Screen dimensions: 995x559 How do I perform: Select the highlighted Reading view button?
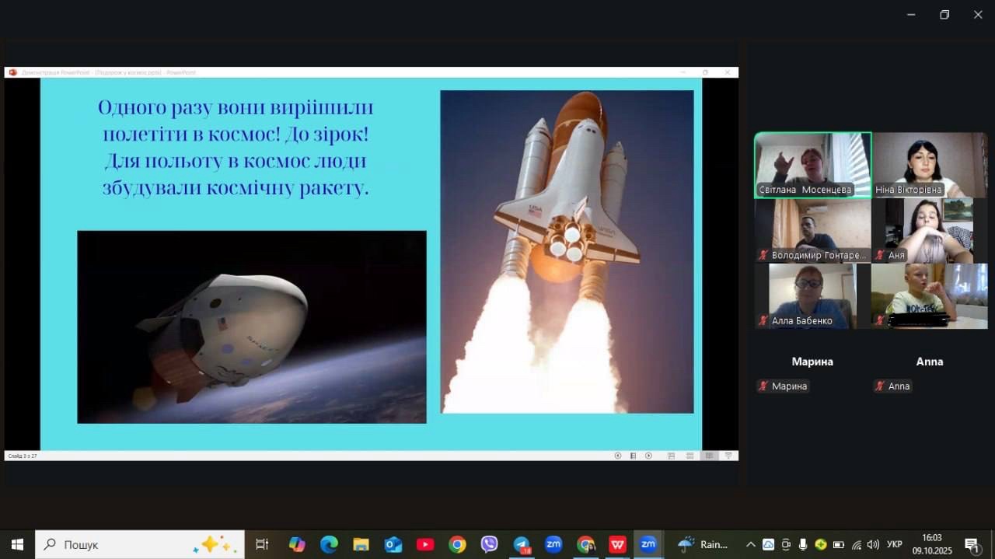[708, 456]
